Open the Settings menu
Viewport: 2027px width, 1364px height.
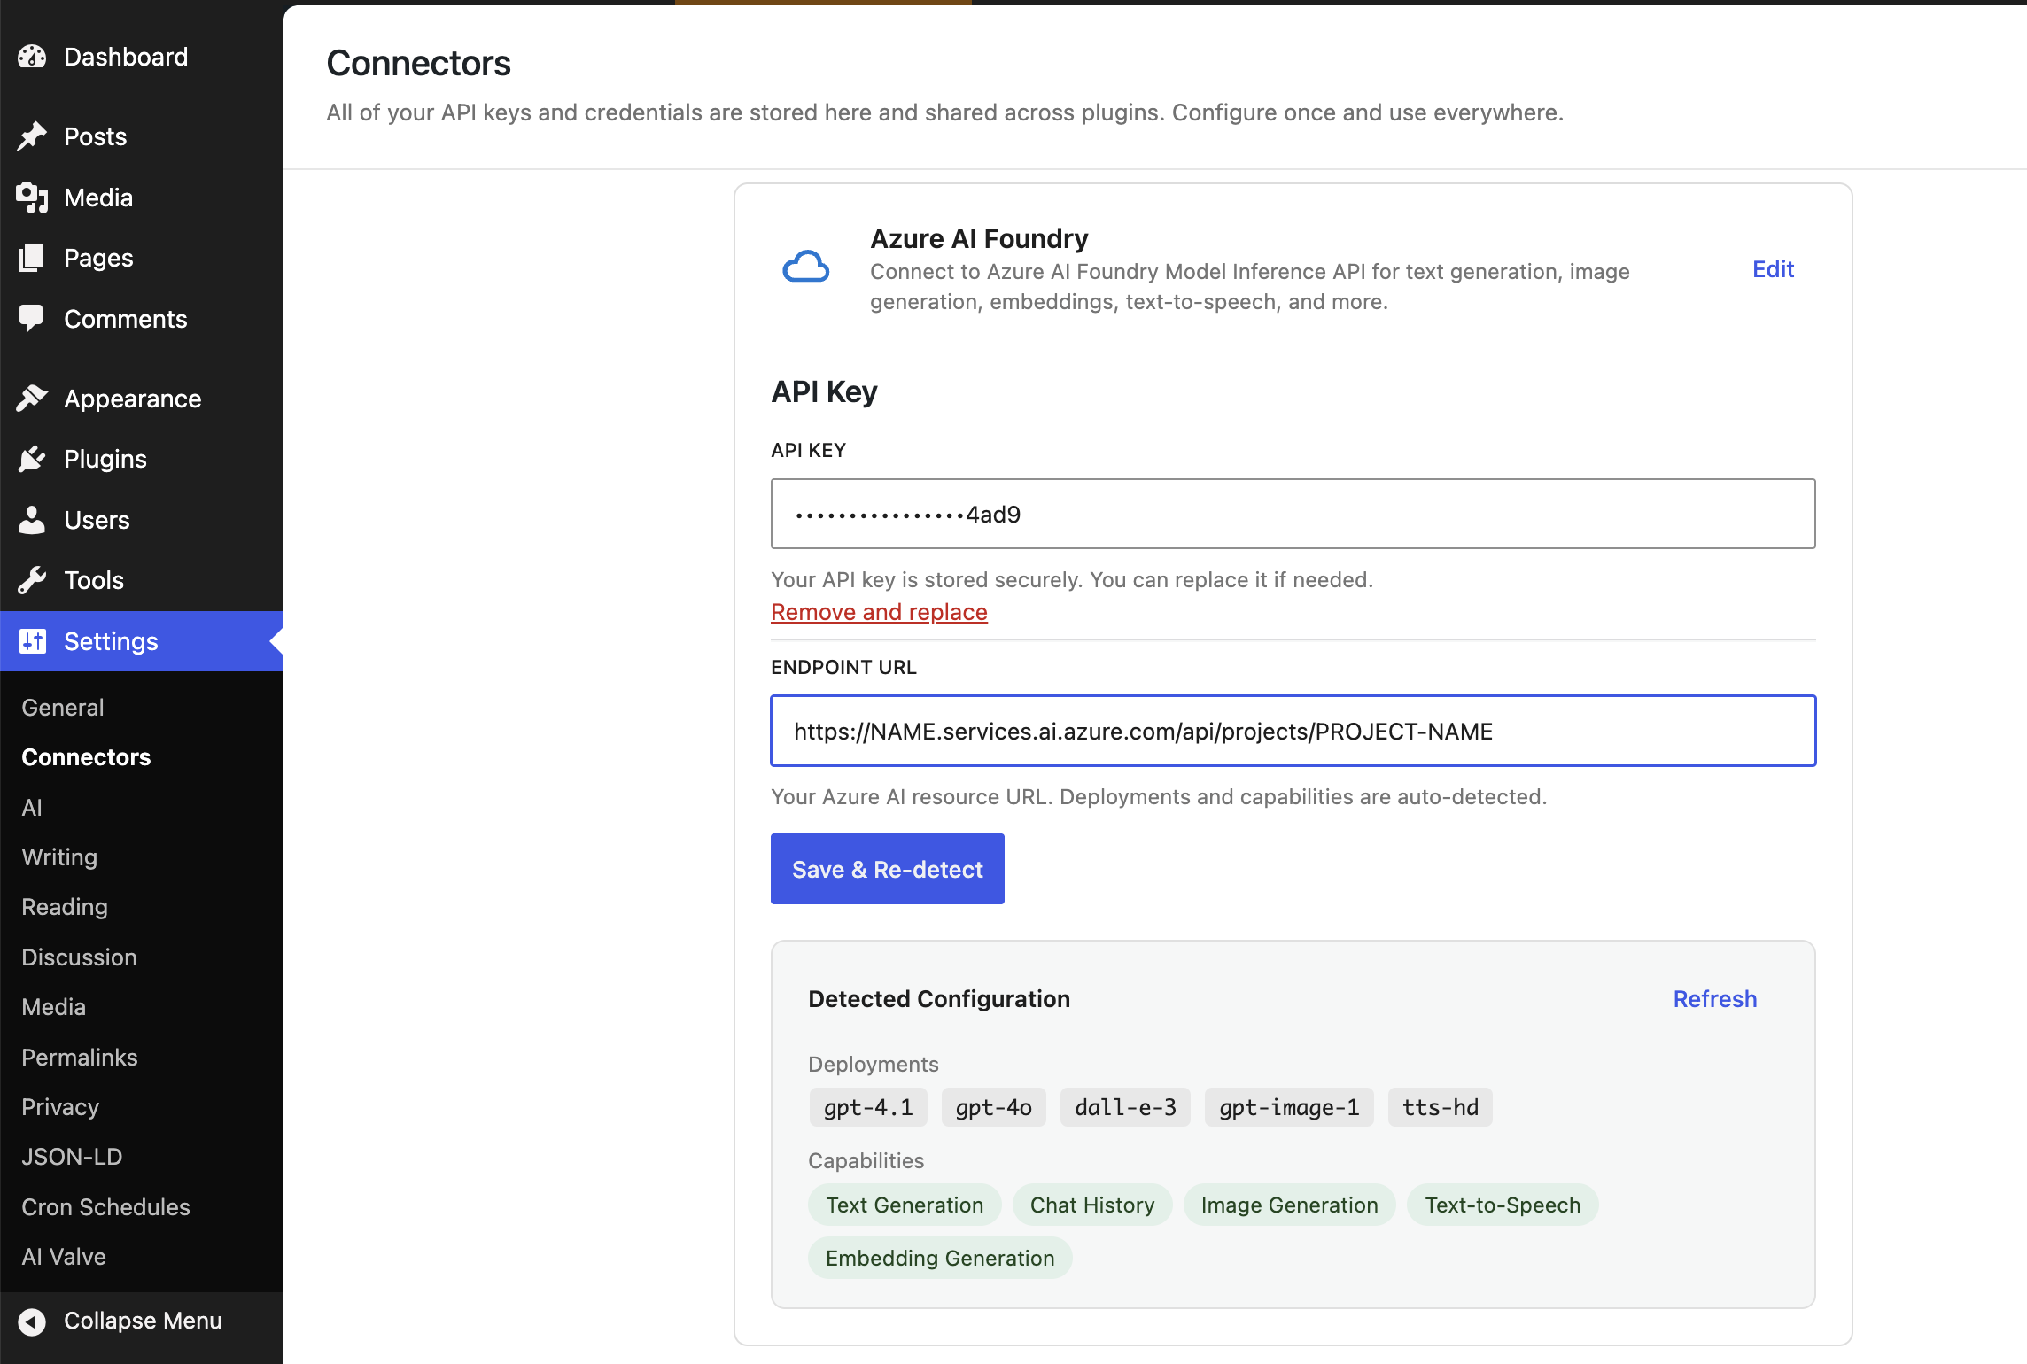click(x=142, y=641)
